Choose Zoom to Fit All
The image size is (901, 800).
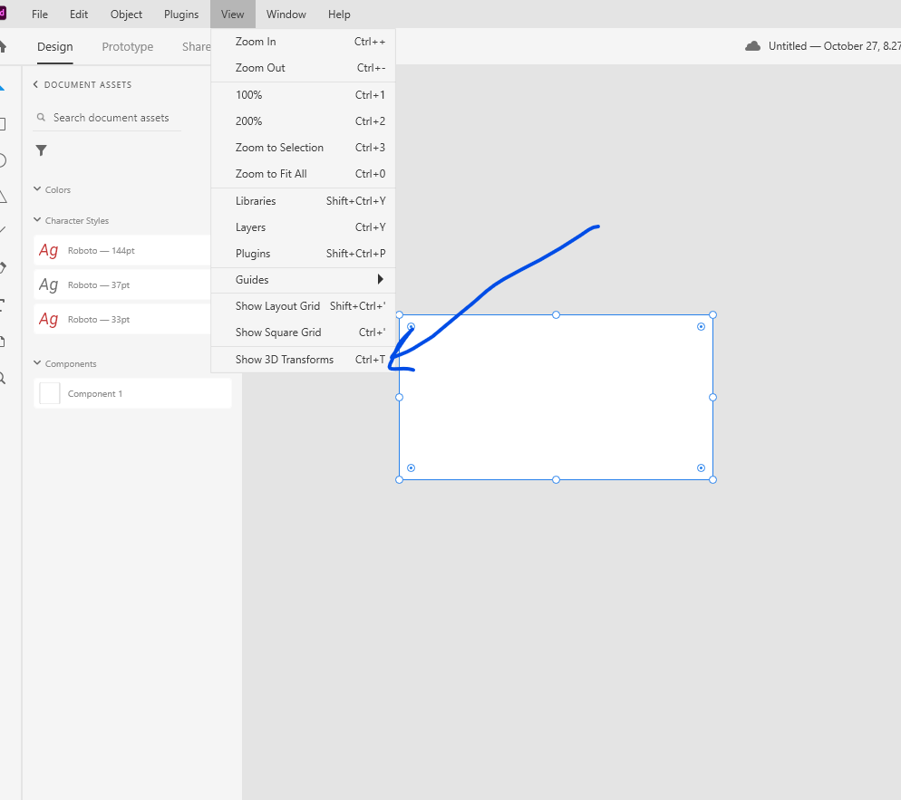click(x=303, y=173)
